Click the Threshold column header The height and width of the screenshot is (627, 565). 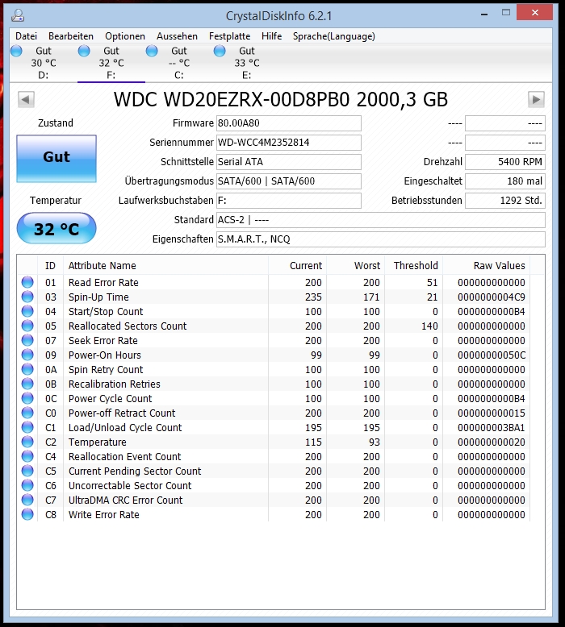point(413,265)
